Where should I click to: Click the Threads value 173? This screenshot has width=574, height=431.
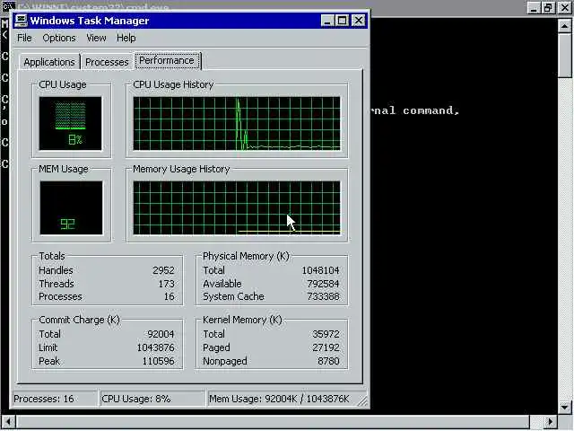(166, 284)
